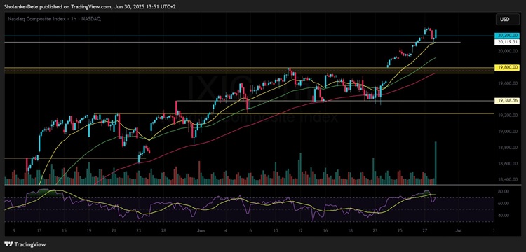Click the 80.00 RSI scale label

pyautogui.click(x=503, y=191)
